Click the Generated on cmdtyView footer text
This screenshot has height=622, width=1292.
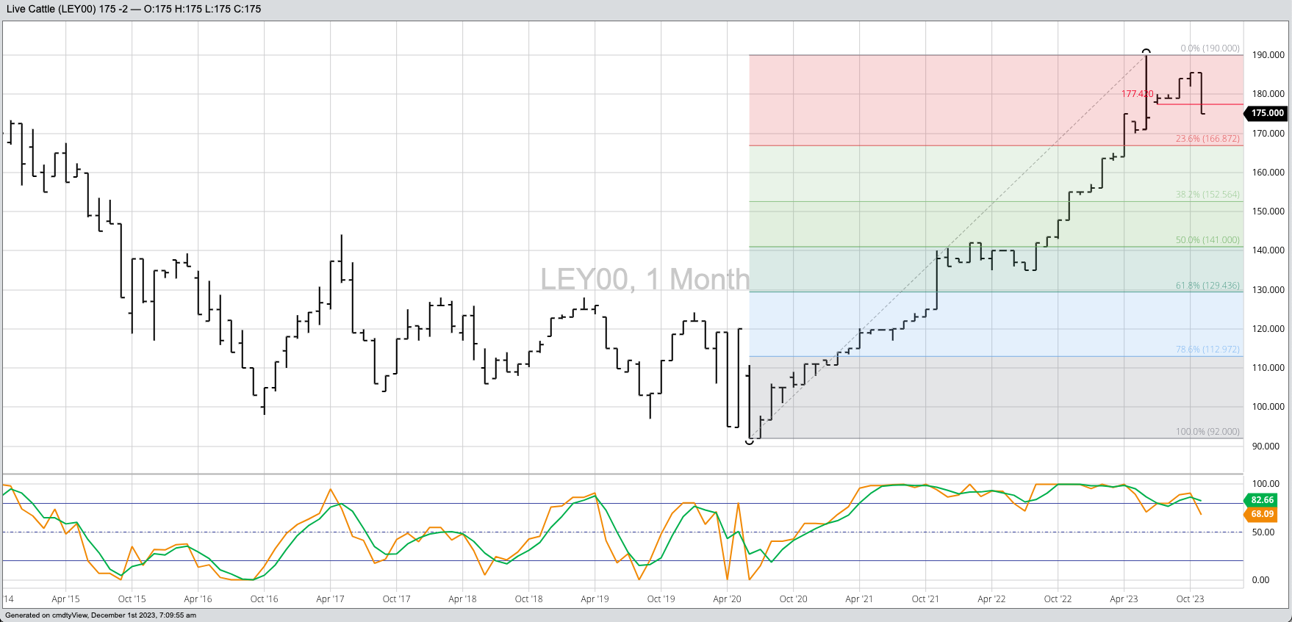click(x=101, y=615)
